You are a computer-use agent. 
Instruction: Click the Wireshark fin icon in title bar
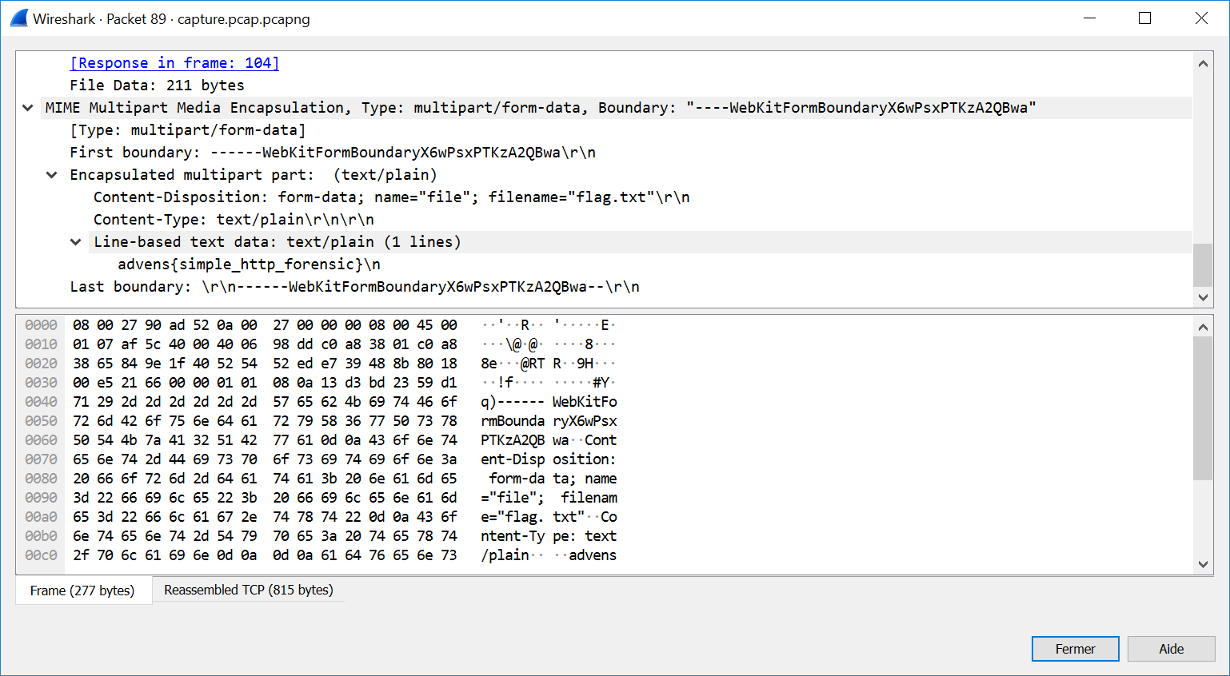coord(19,18)
